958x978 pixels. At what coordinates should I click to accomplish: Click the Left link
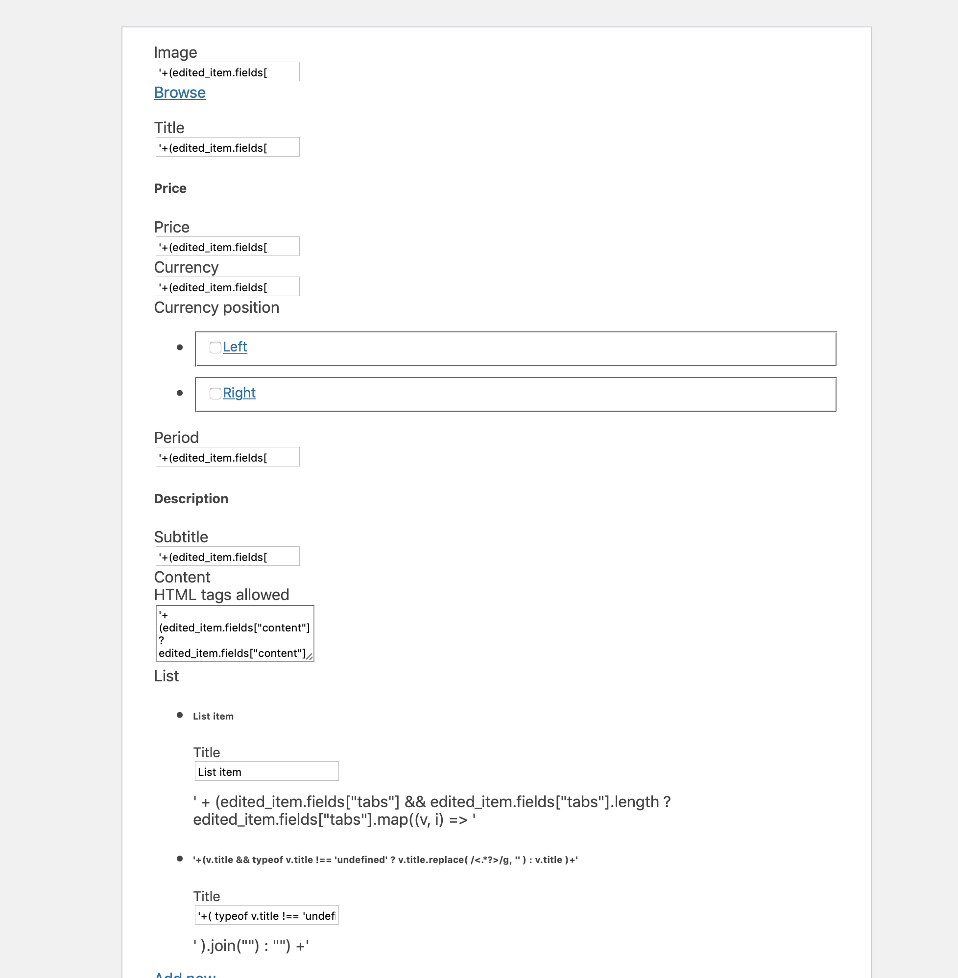pyautogui.click(x=235, y=347)
